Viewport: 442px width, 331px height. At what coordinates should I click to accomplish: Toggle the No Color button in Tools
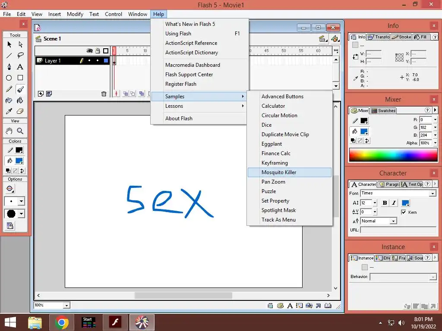coord(15,171)
